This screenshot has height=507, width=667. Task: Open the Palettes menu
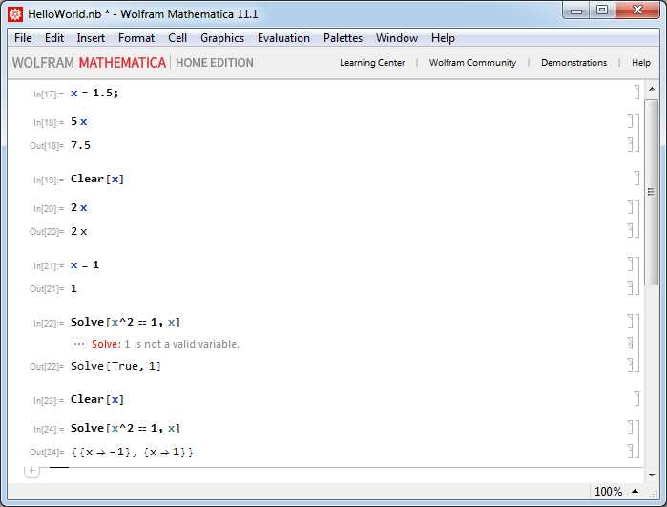point(343,38)
